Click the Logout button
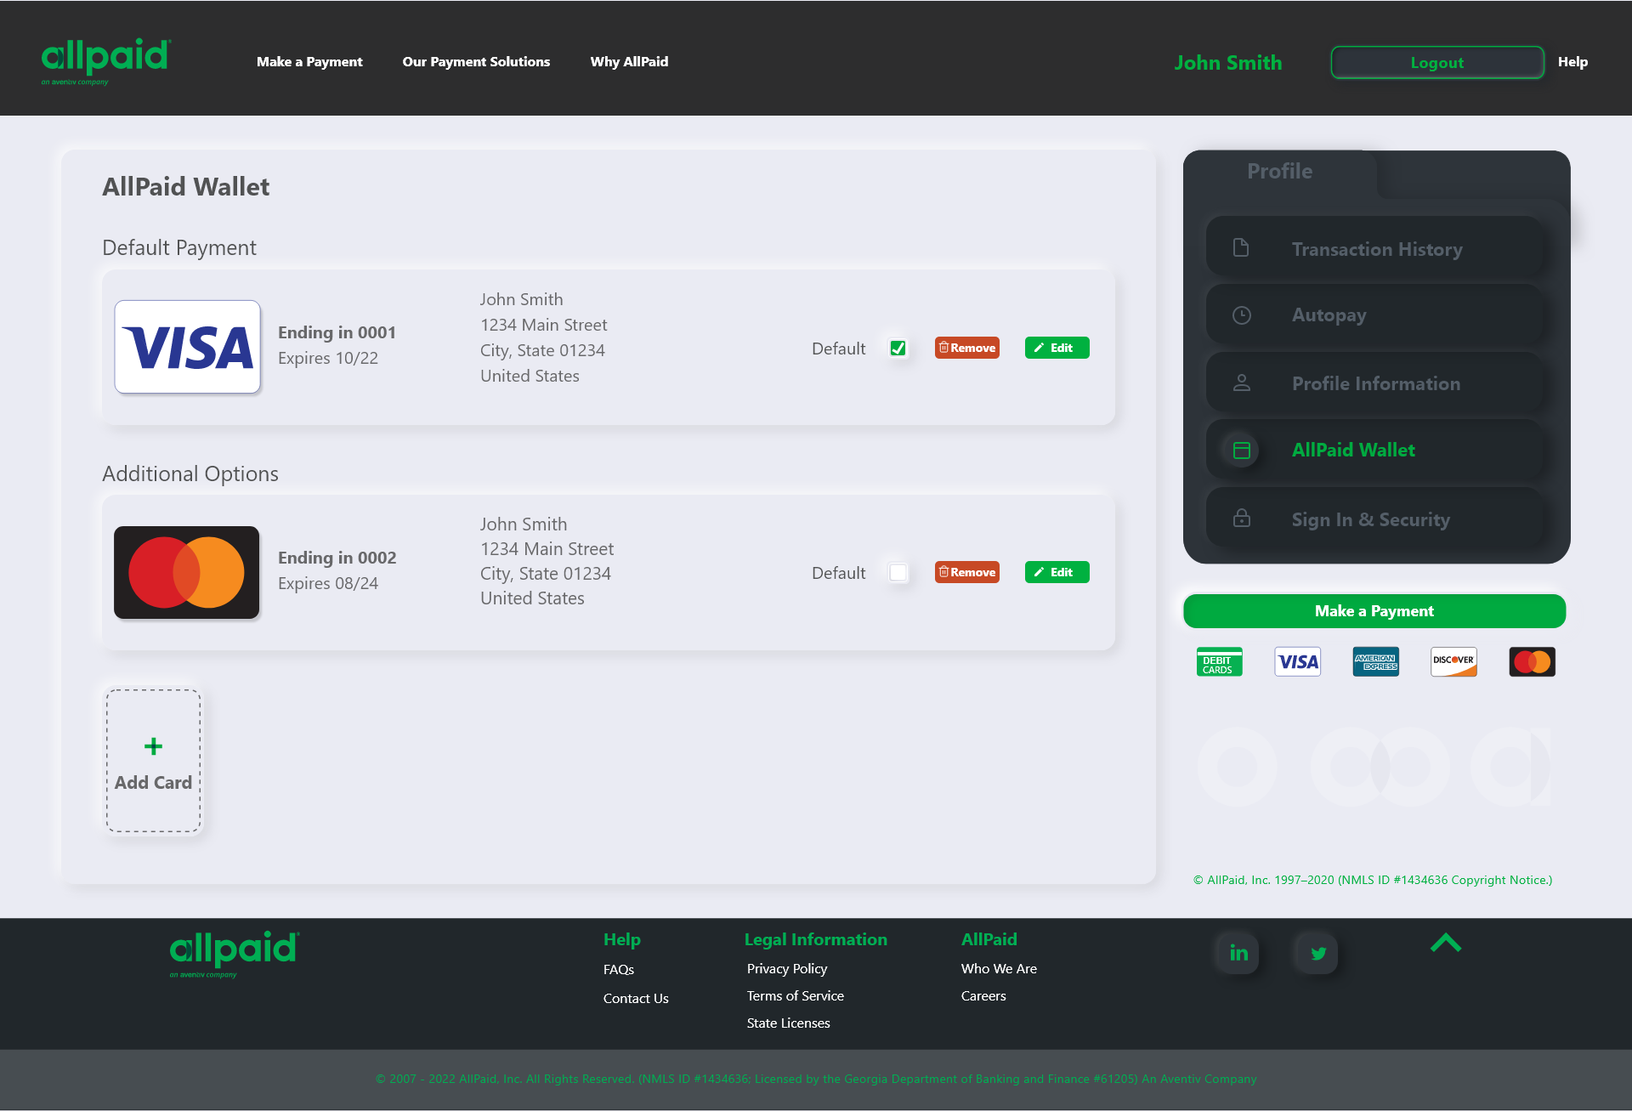This screenshot has height=1111, width=1632. tap(1437, 62)
